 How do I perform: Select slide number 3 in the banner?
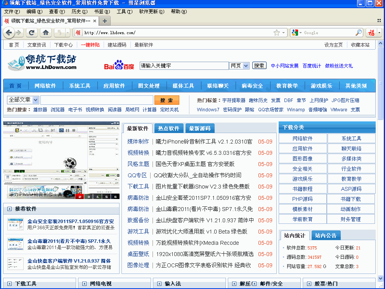88,197
